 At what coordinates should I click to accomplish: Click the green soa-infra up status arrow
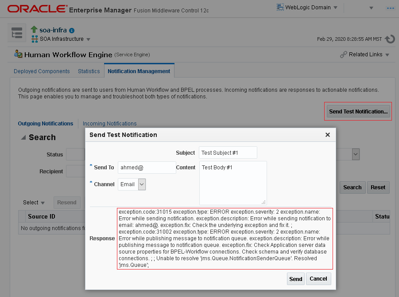coord(35,30)
